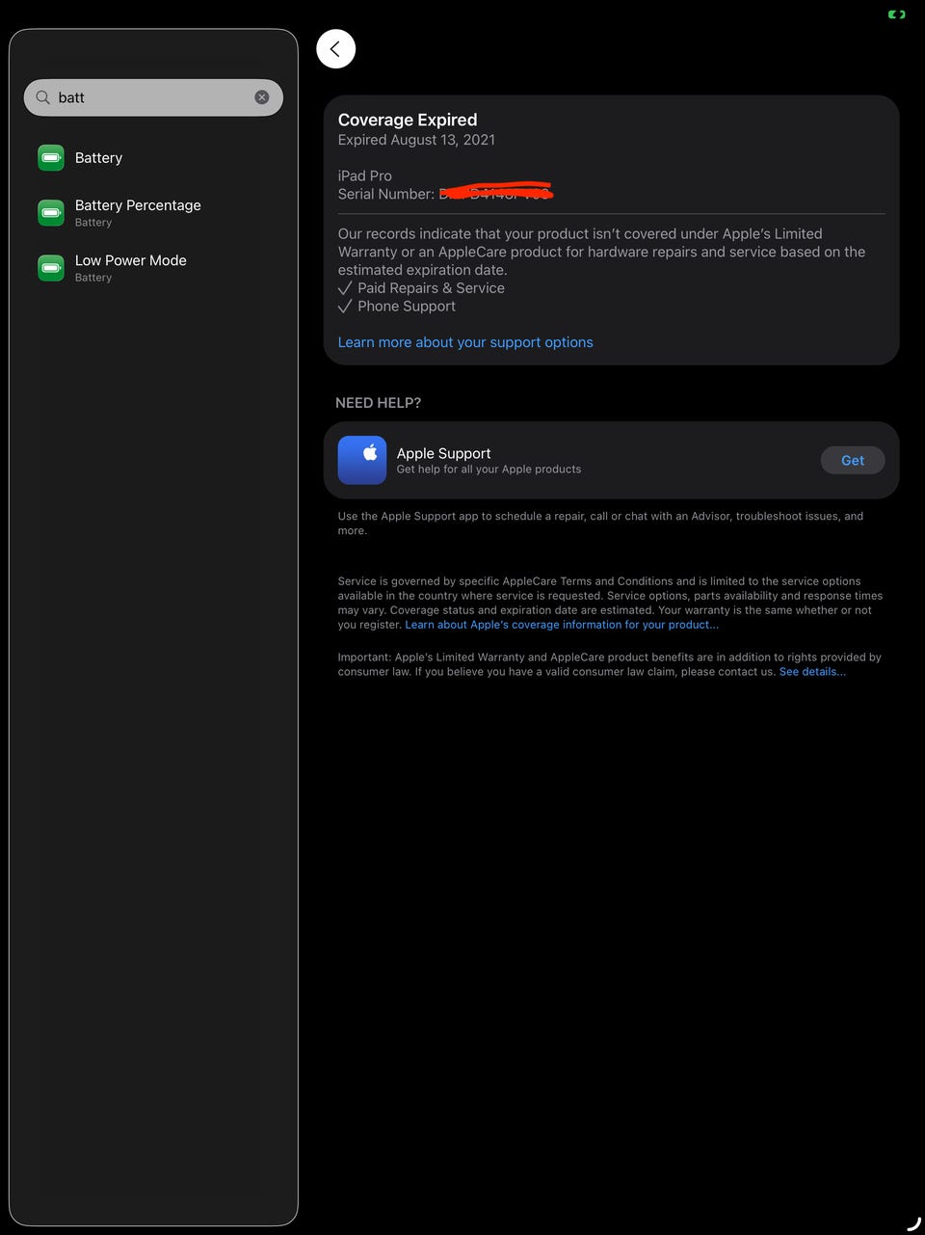Focus the search field containing 'batt'

click(x=153, y=97)
